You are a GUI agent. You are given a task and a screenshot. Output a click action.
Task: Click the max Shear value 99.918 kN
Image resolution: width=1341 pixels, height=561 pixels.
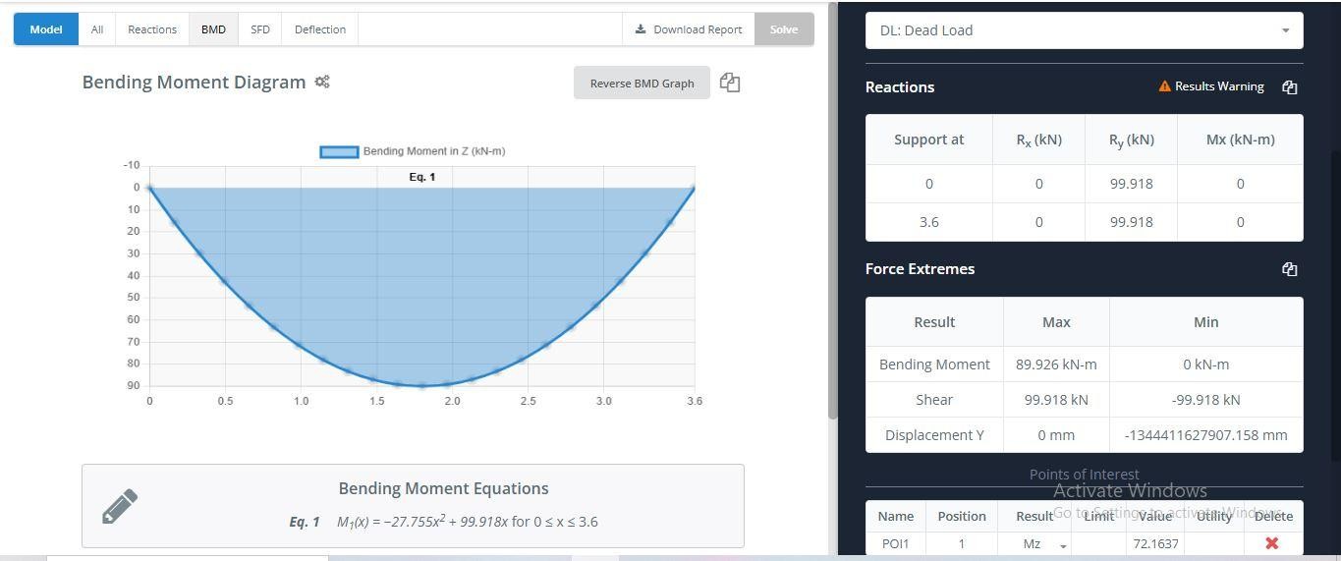click(x=1056, y=400)
